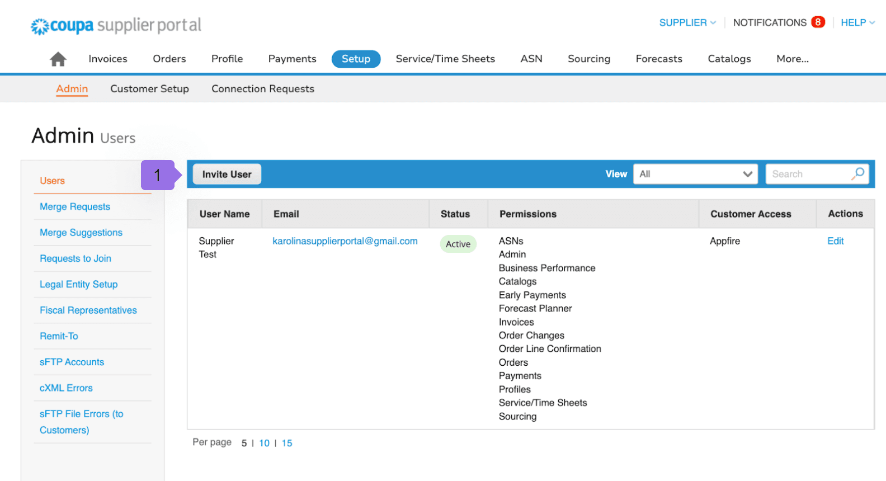Expand the SUPPLIER account dropdown

687,23
